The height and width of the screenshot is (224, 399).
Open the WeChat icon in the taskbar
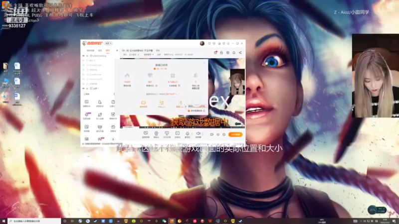(164, 221)
